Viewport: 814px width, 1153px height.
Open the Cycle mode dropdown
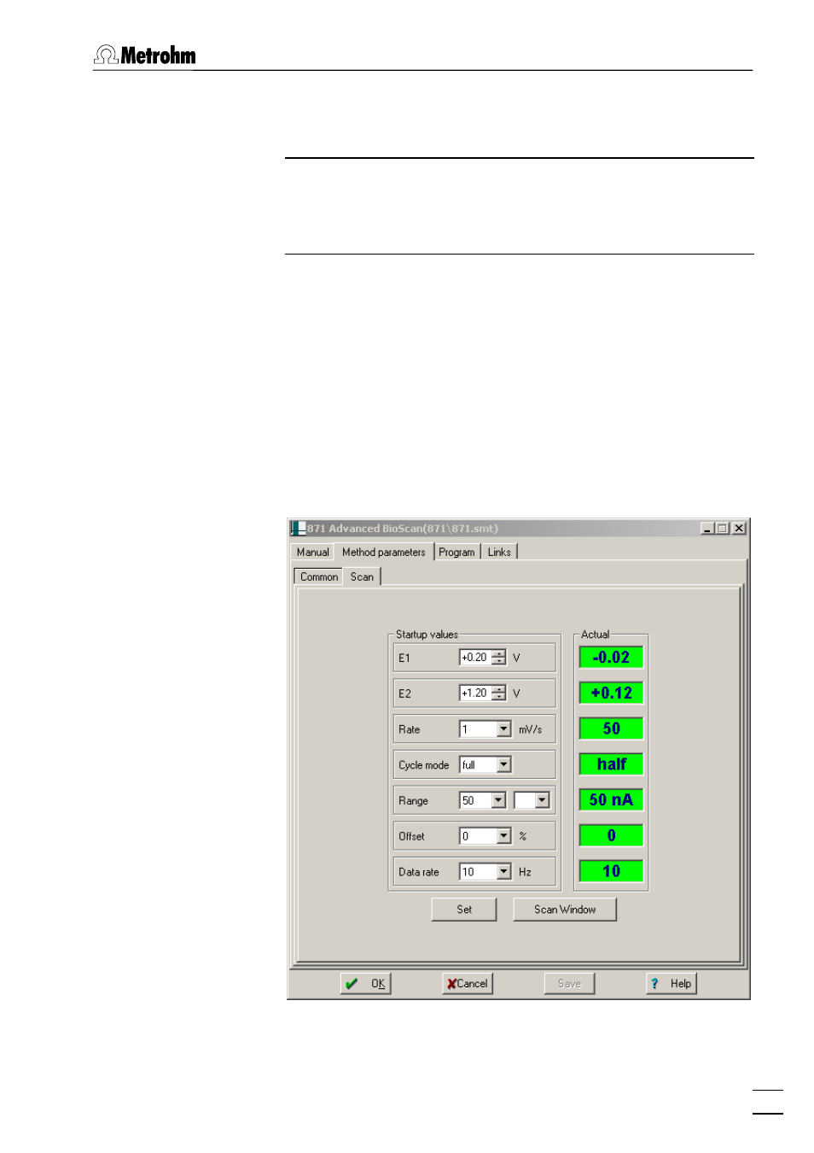503,765
